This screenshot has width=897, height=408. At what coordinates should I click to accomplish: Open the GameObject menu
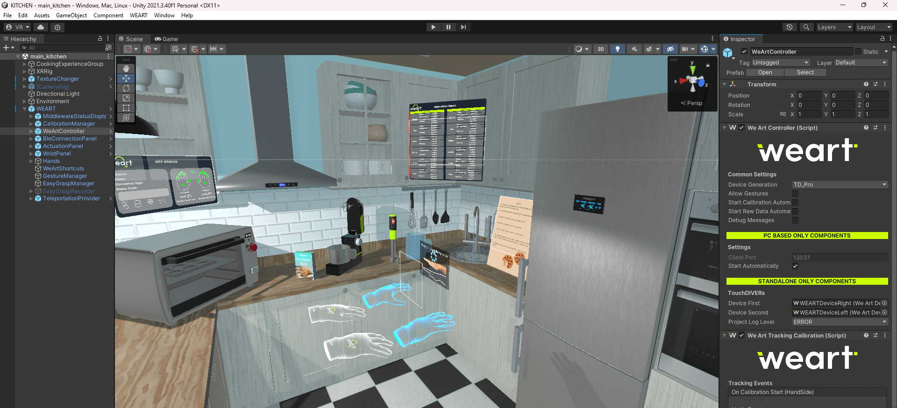point(71,15)
